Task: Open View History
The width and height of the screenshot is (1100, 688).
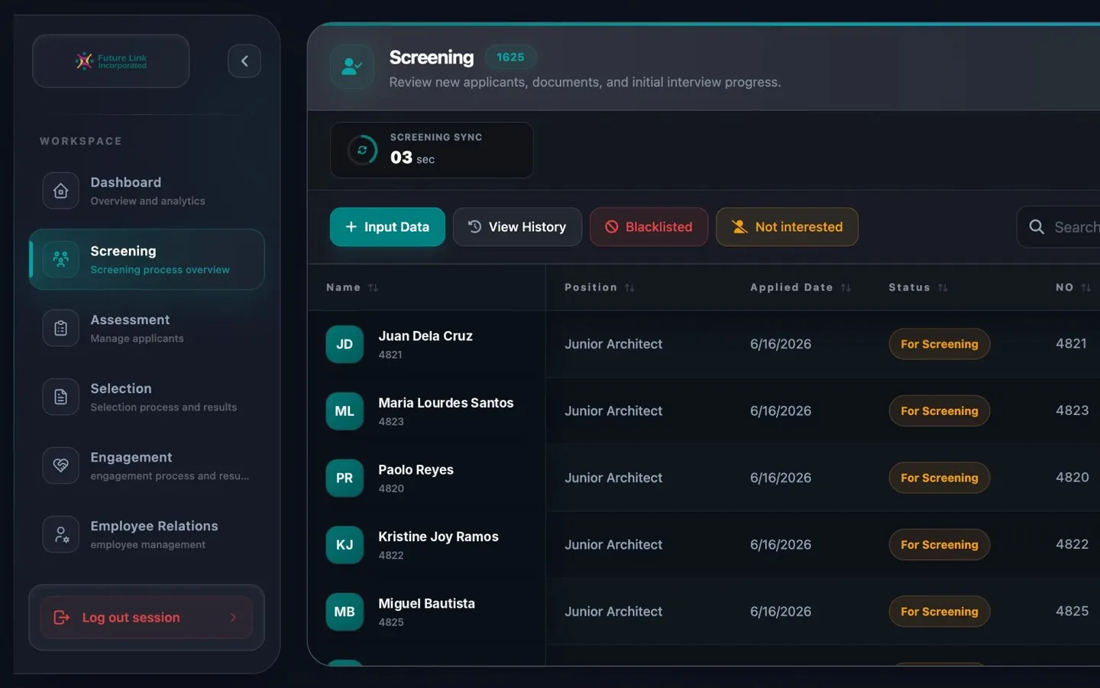Action: coord(517,227)
